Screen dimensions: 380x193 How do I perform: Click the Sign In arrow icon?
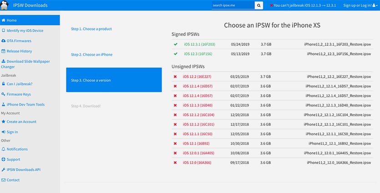[x=3, y=132]
